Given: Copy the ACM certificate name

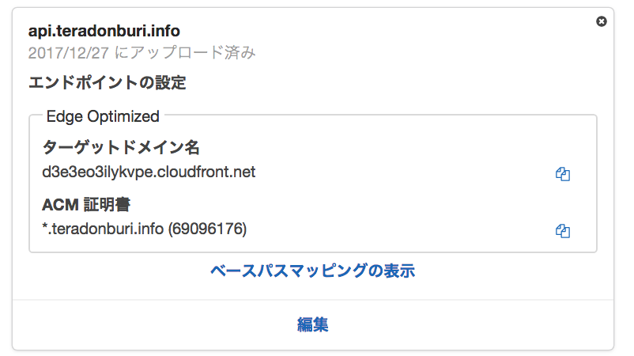Looking at the screenshot, I should click(x=563, y=231).
